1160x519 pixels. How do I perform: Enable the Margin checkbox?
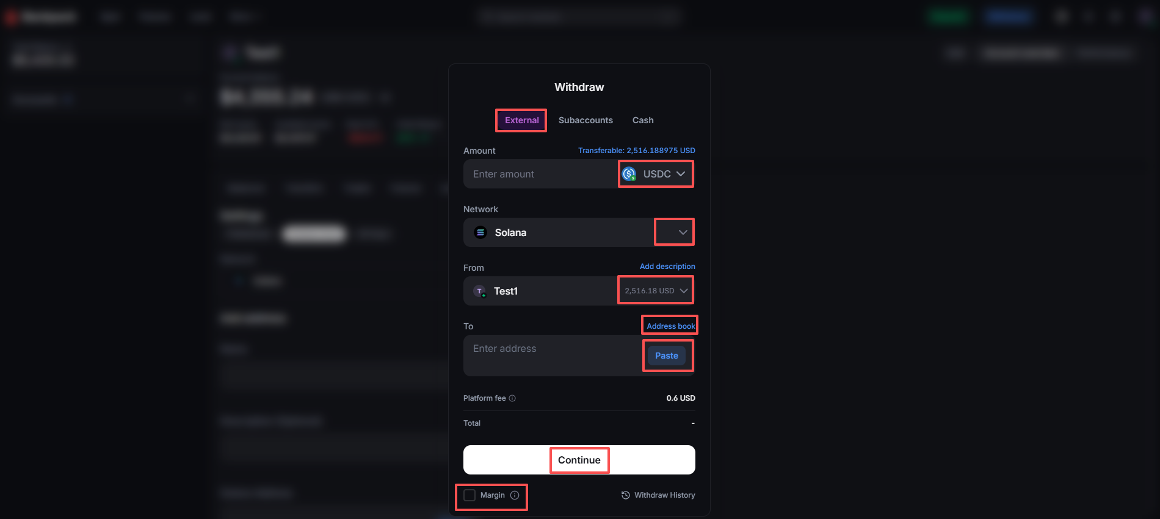click(x=469, y=495)
